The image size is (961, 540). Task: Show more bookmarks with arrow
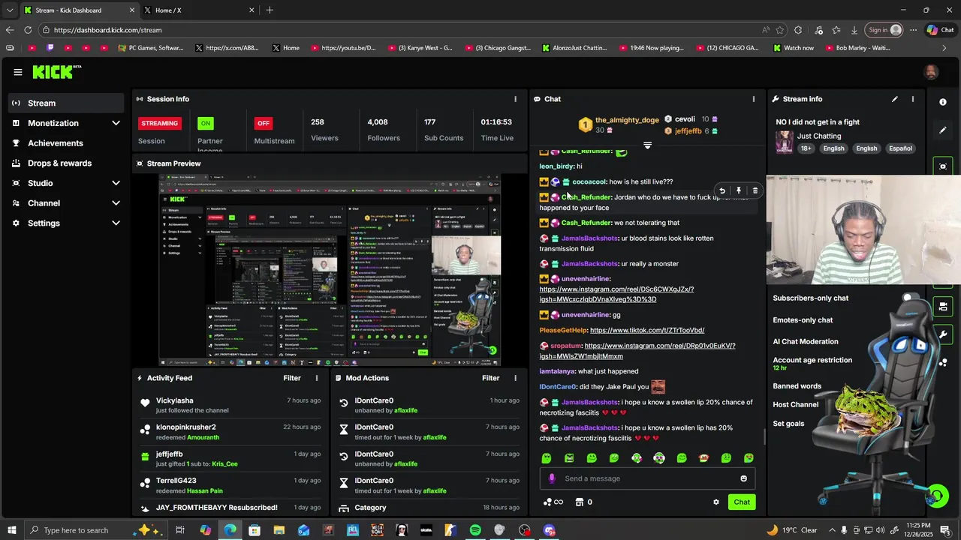944,48
